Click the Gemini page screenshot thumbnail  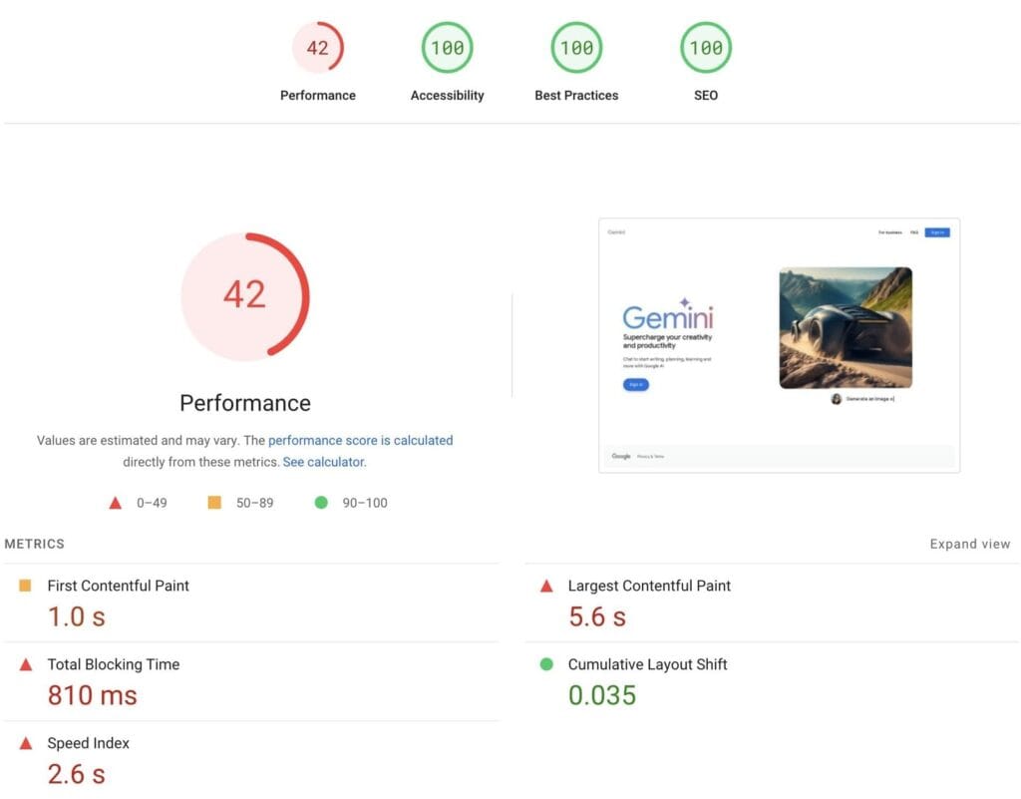(779, 345)
